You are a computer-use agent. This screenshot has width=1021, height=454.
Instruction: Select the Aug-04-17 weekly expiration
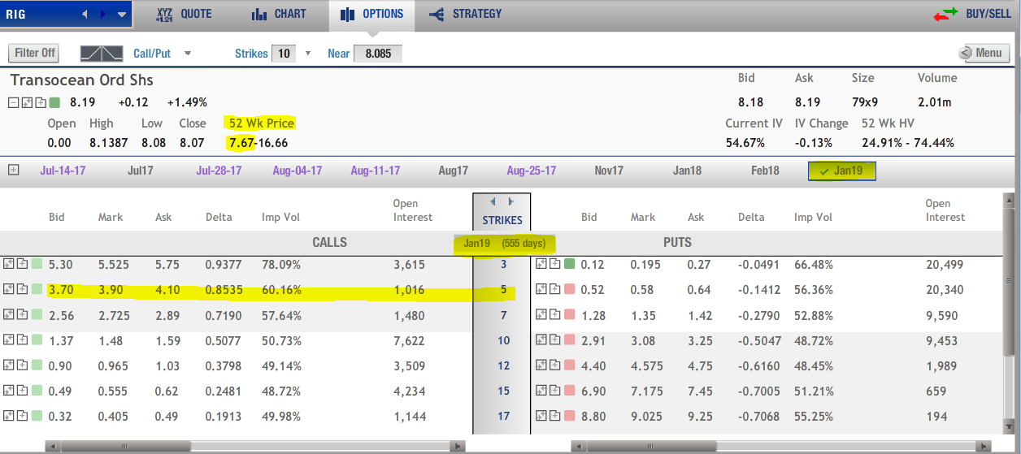[298, 171]
